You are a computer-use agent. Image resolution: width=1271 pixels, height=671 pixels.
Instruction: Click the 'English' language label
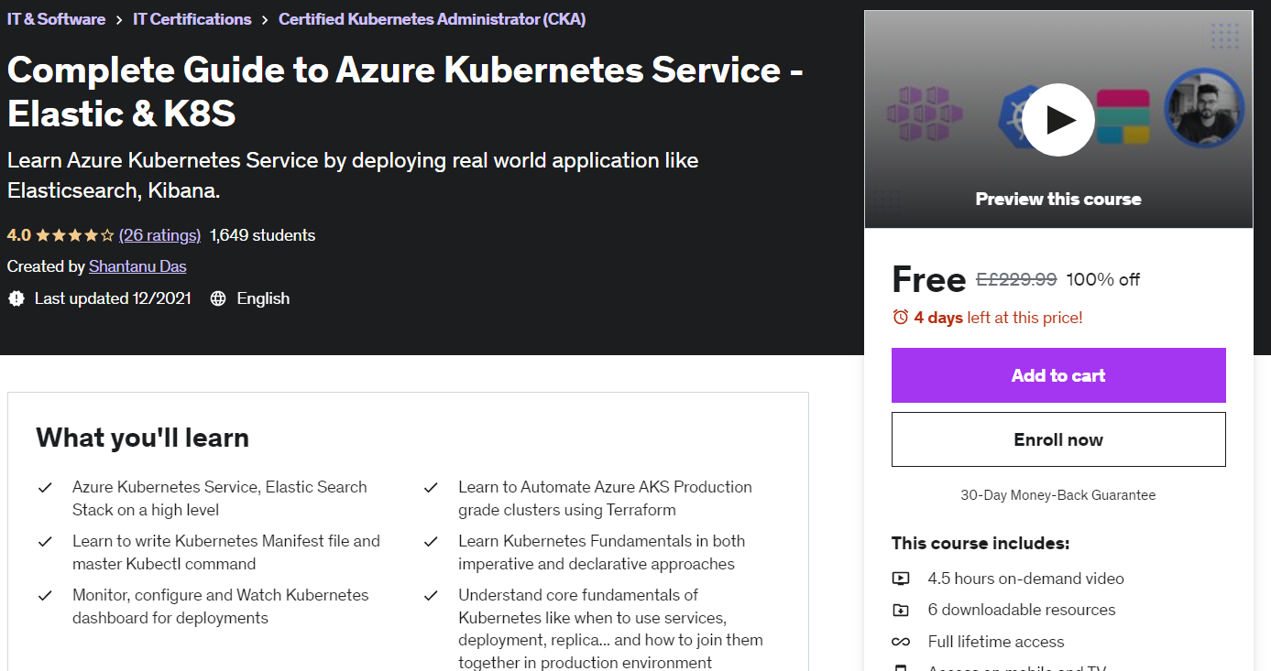[263, 298]
